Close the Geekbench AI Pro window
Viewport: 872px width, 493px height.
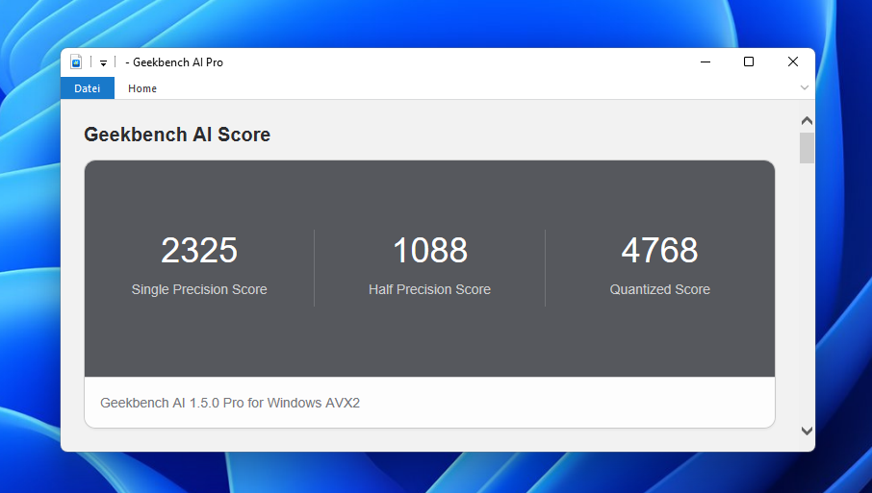[793, 62]
